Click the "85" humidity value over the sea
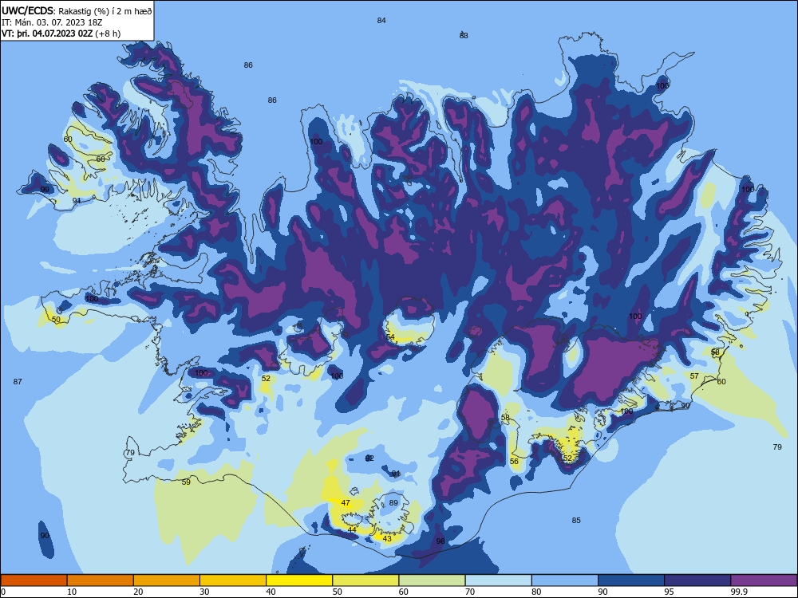This screenshot has width=798, height=598. 576,520
